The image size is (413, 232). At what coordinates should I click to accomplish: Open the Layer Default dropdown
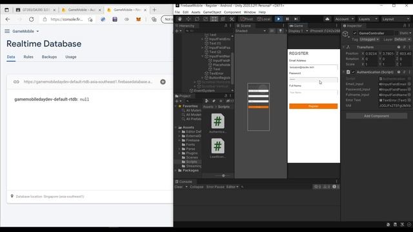click(x=402, y=39)
